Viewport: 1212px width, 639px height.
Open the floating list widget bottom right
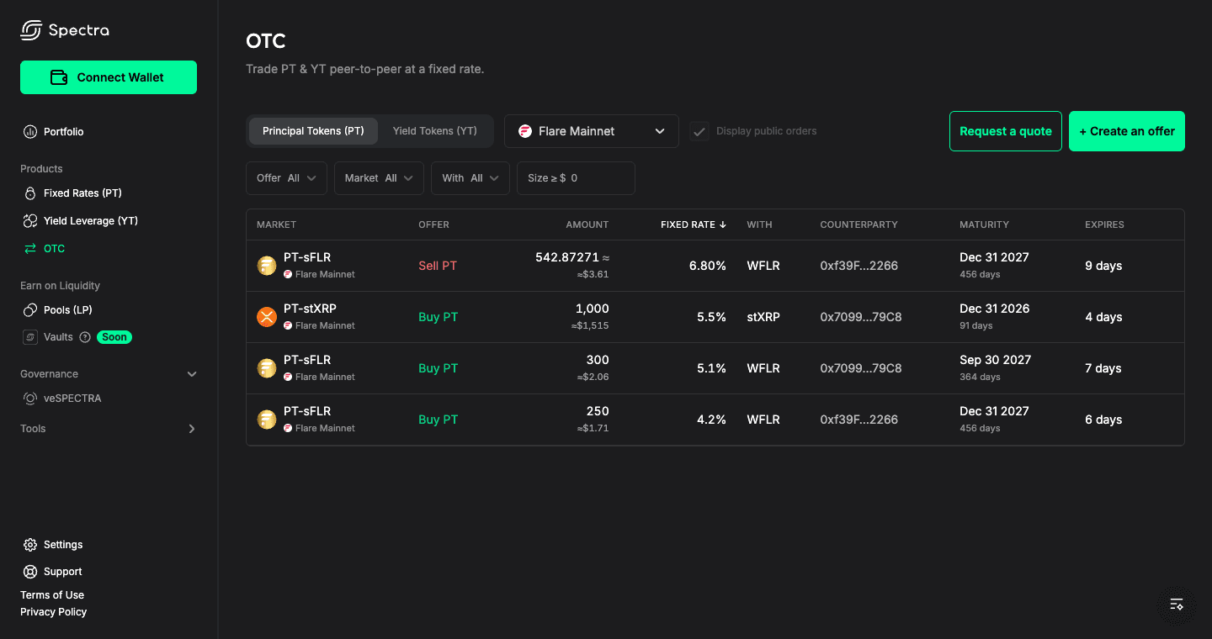click(x=1177, y=604)
